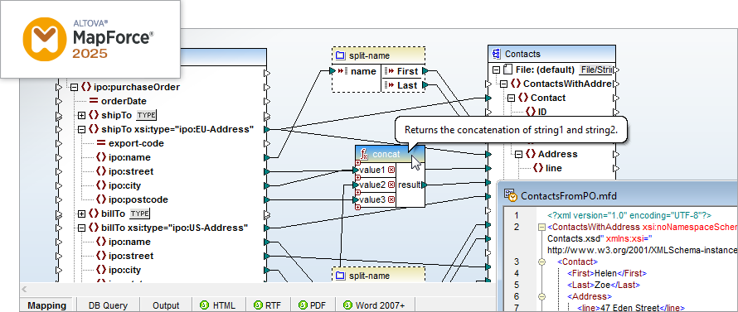
Task: Open the PDF output tab
Action: coord(313,305)
